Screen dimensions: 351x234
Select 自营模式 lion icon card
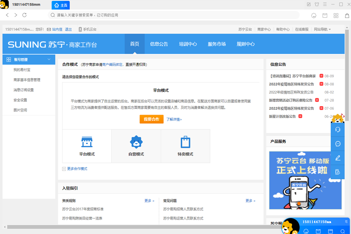[136, 146]
